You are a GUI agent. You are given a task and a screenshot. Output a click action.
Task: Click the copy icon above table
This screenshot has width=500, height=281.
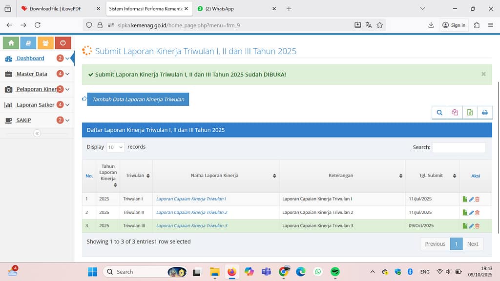pyautogui.click(x=455, y=113)
